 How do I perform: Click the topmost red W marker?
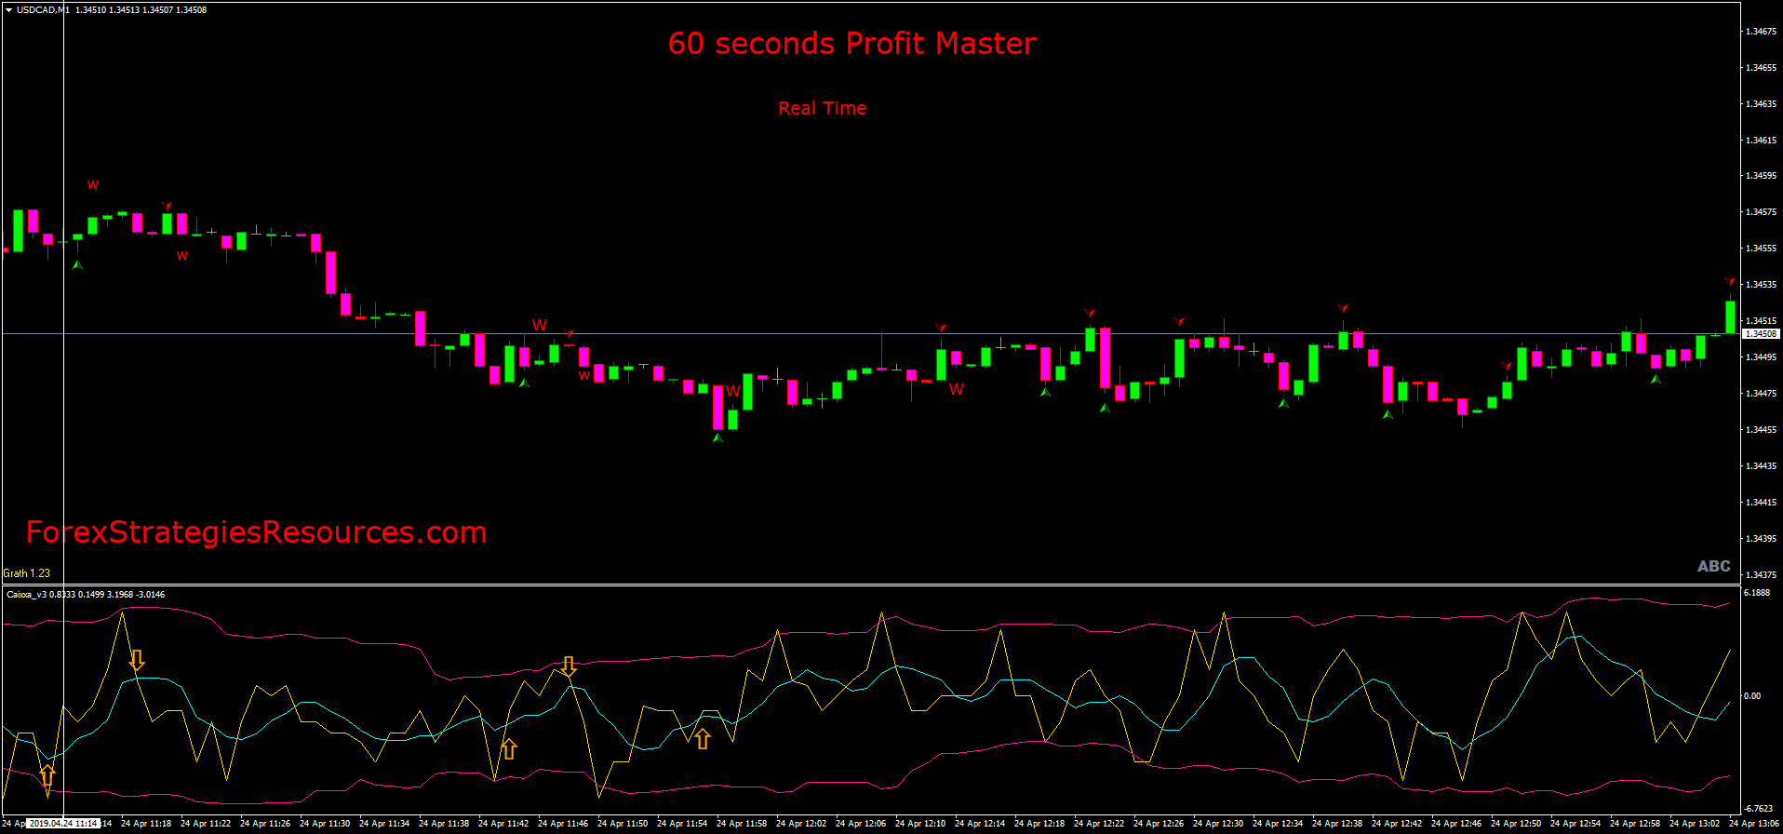click(x=93, y=184)
